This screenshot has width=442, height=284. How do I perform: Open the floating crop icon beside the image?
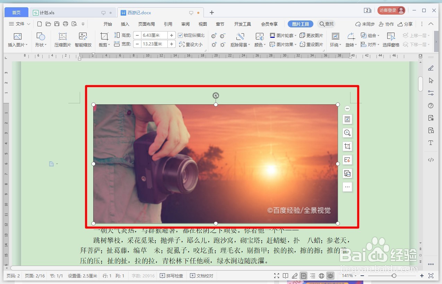click(347, 146)
